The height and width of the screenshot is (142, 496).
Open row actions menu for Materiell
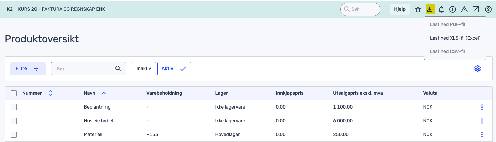point(482,135)
